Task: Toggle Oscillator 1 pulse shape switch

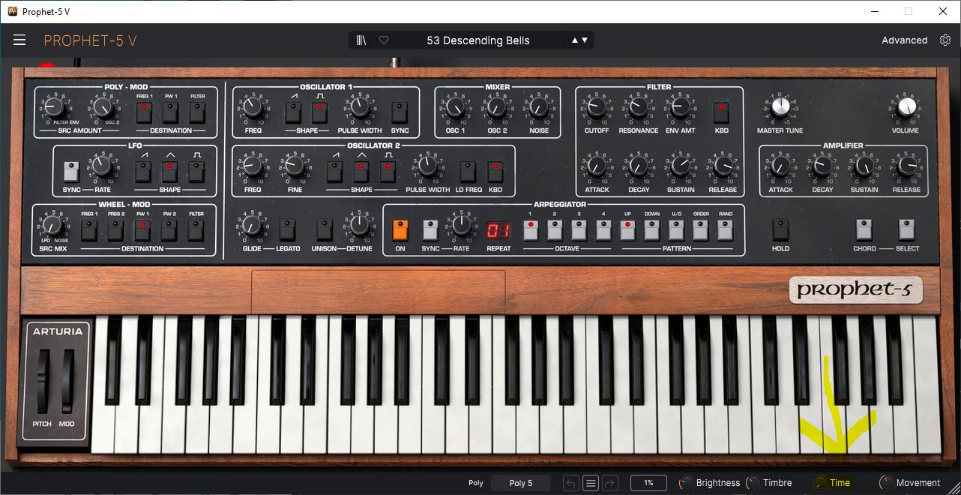Action: pyautogui.click(x=319, y=113)
